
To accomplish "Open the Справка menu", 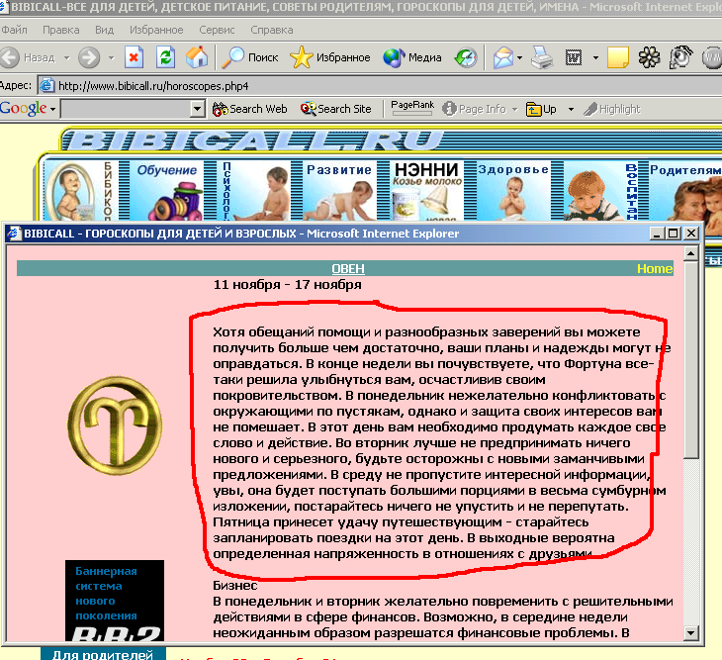I will 272,30.
